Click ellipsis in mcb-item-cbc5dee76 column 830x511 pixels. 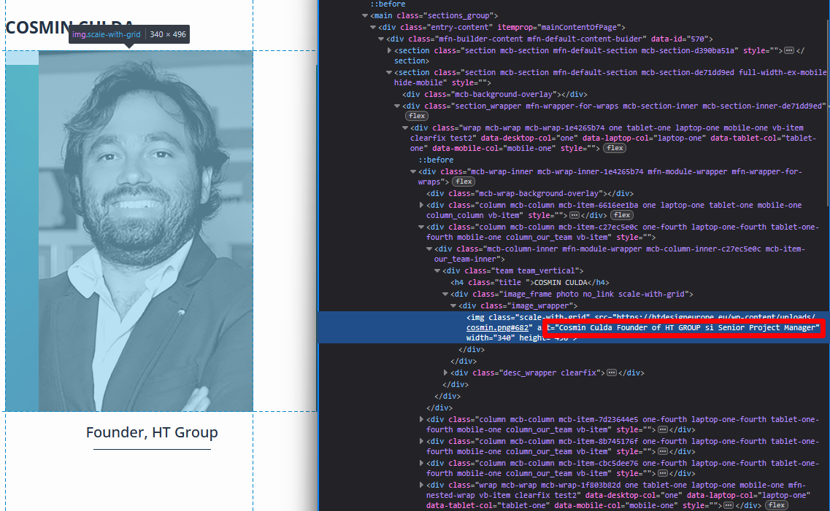coord(662,474)
